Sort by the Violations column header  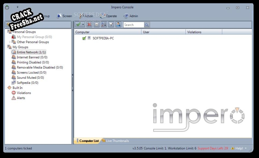pos(204,32)
